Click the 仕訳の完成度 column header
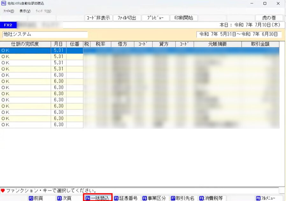The height and width of the screenshot is (201, 286). pyautogui.click(x=25, y=44)
